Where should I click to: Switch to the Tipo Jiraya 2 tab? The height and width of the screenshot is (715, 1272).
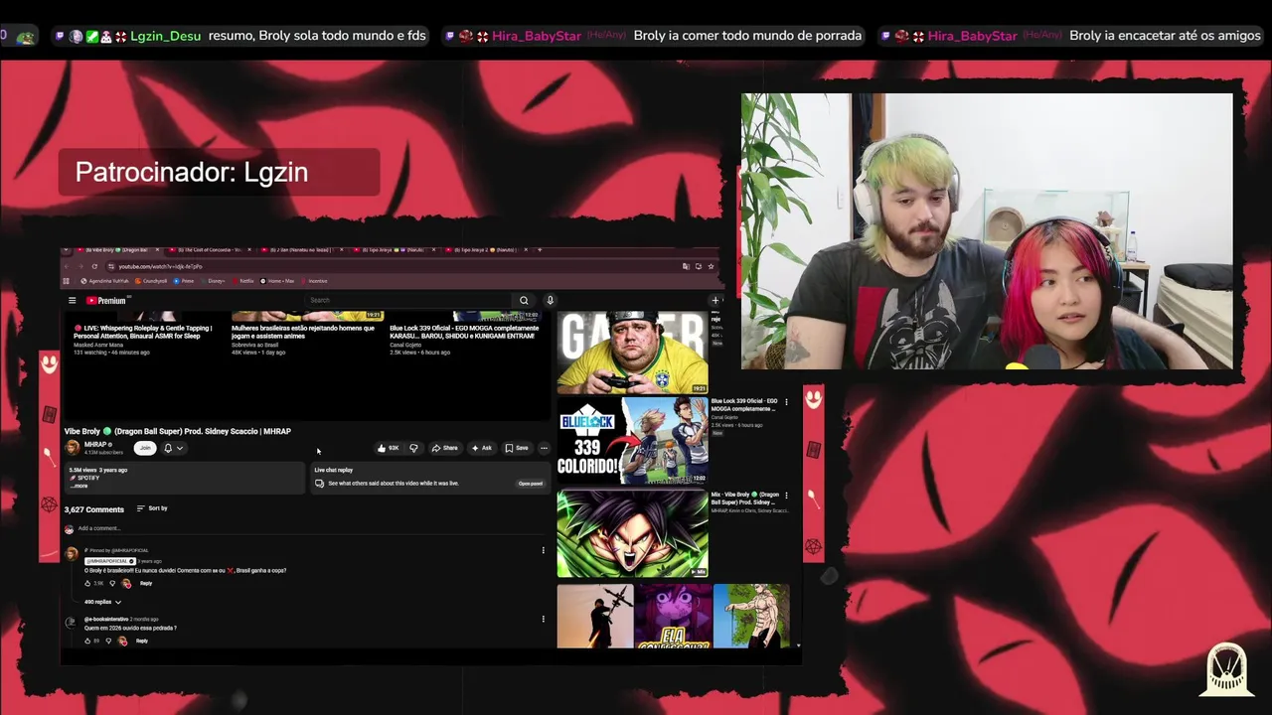pyautogui.click(x=486, y=249)
